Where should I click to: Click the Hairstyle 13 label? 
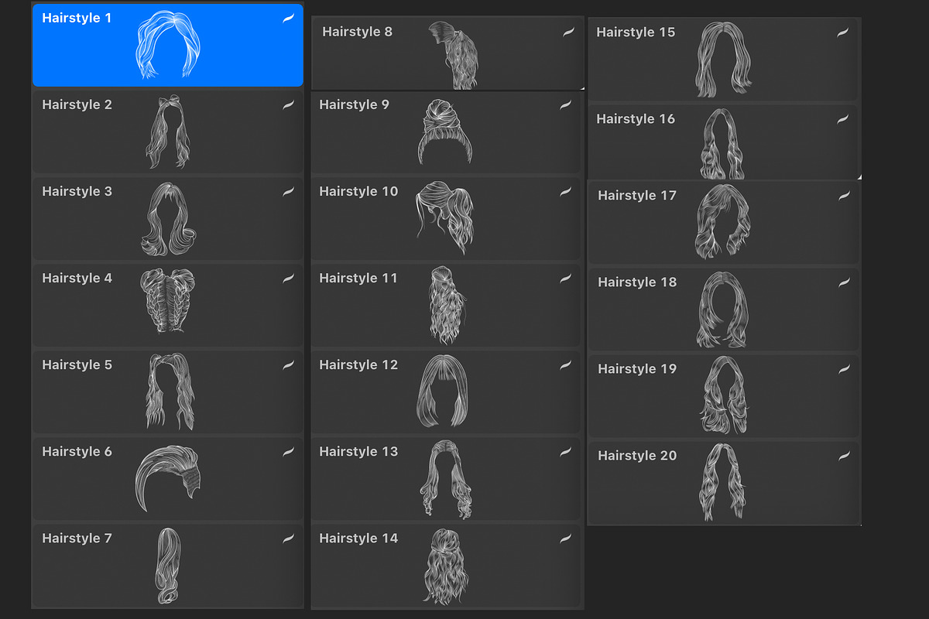(358, 452)
